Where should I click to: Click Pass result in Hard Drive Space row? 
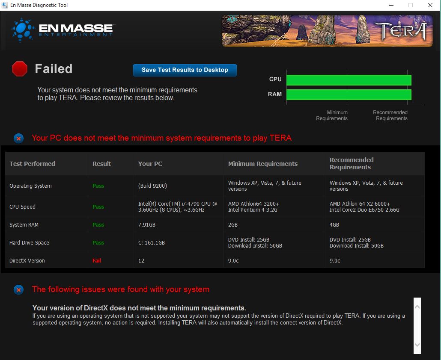pos(98,242)
